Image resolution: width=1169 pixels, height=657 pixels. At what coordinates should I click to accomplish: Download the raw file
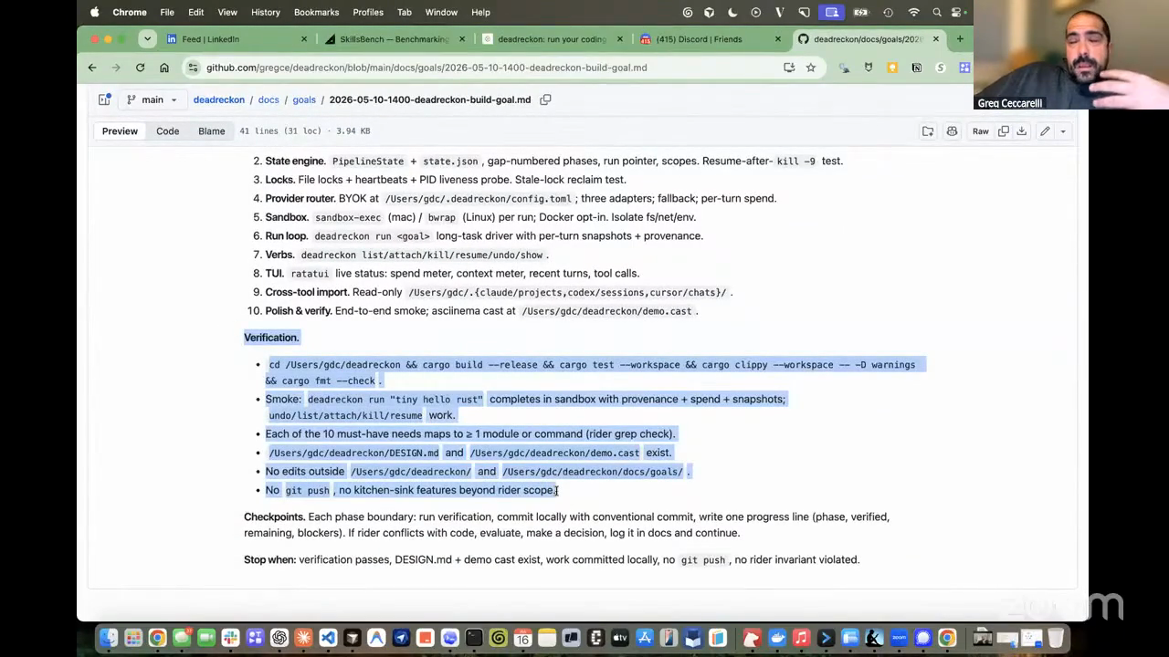pos(1022,131)
